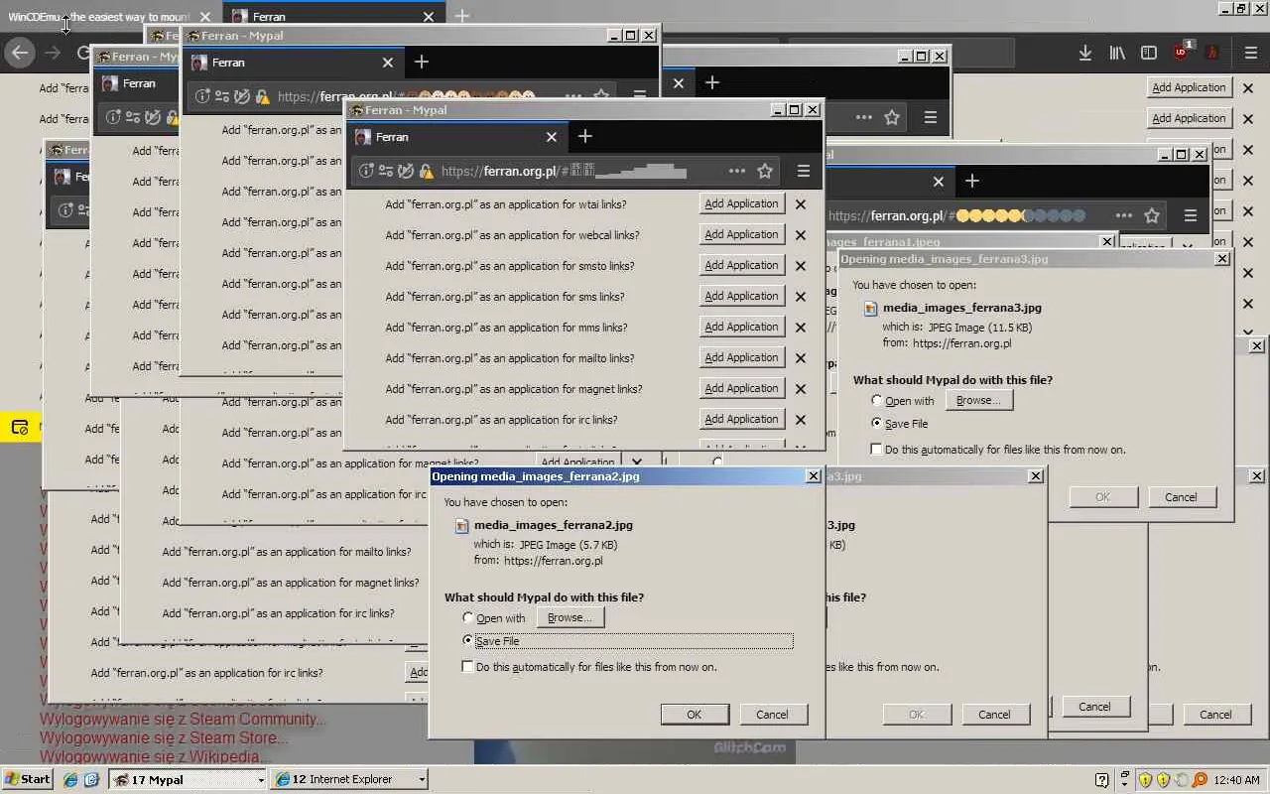Add application for magnet links in frontmost window

pyautogui.click(x=741, y=389)
